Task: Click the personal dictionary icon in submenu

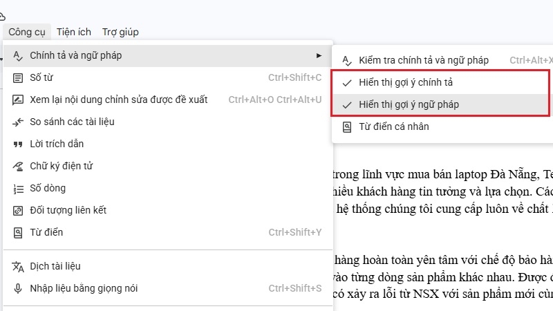Action: [x=347, y=127]
